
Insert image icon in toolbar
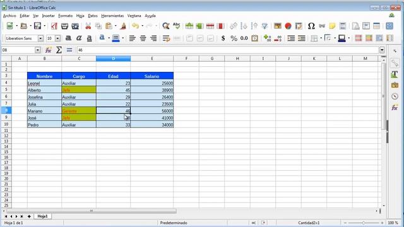click(278, 26)
